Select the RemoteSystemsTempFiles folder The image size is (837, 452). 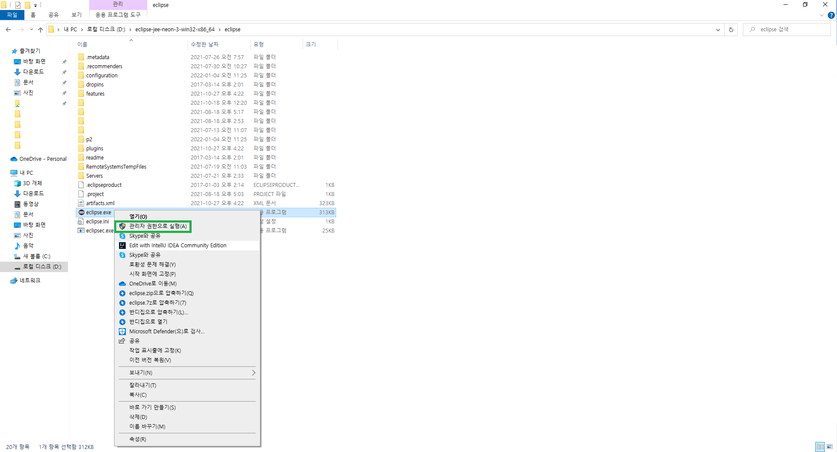pyautogui.click(x=116, y=167)
